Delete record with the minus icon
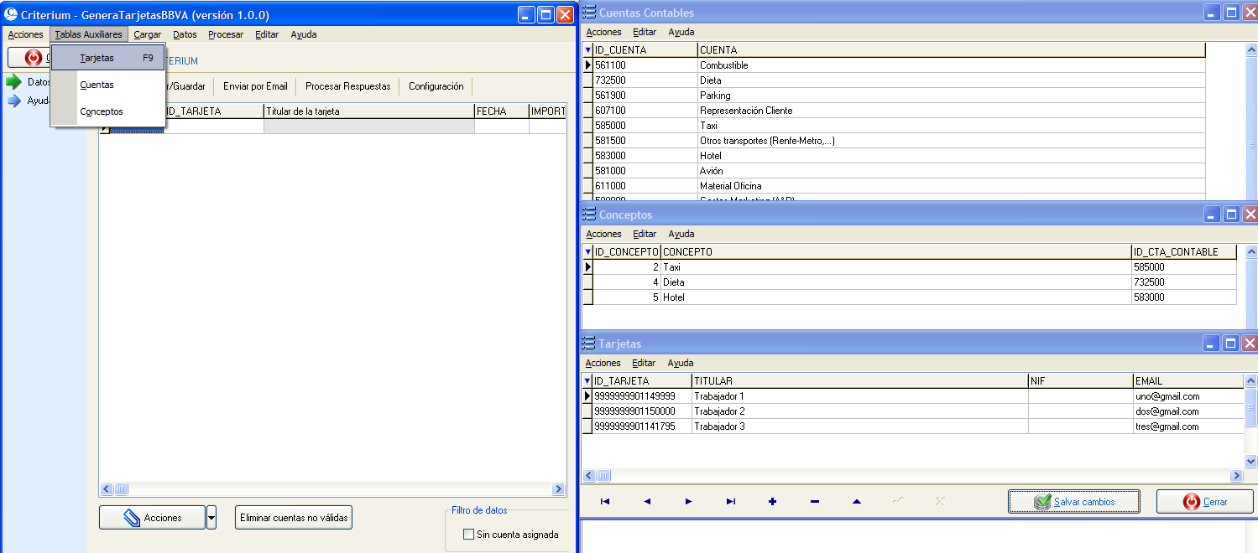Viewport: 1258px width, 553px height. [x=814, y=501]
